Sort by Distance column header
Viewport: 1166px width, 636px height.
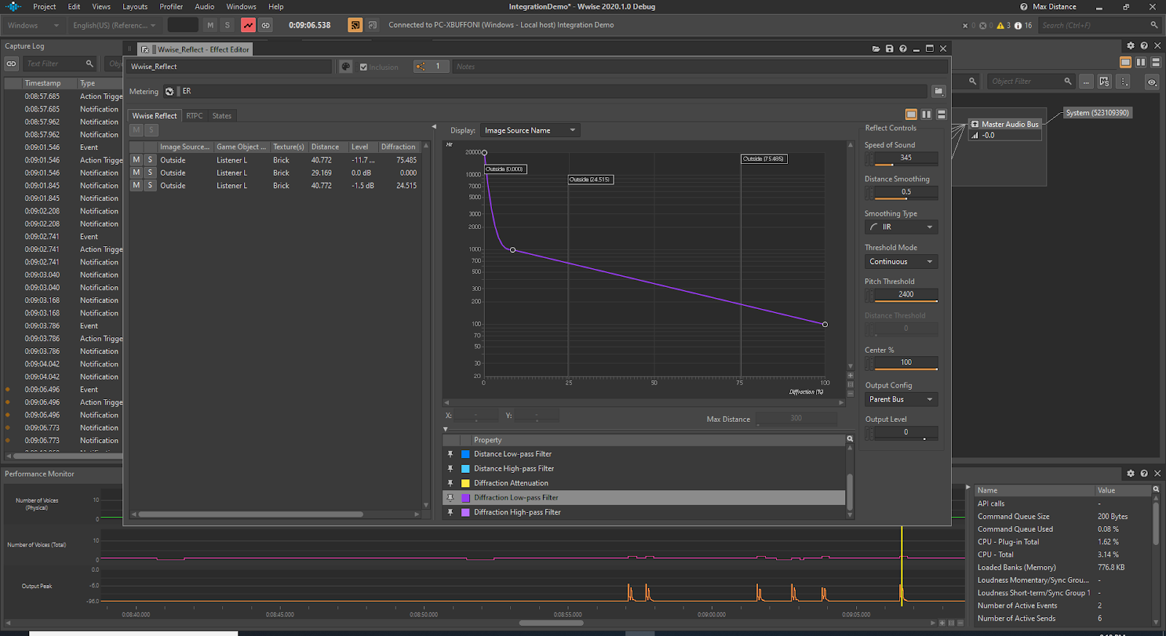click(327, 146)
